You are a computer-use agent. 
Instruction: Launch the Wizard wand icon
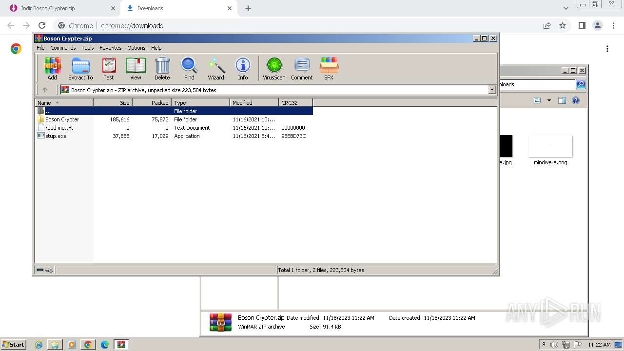(216, 68)
